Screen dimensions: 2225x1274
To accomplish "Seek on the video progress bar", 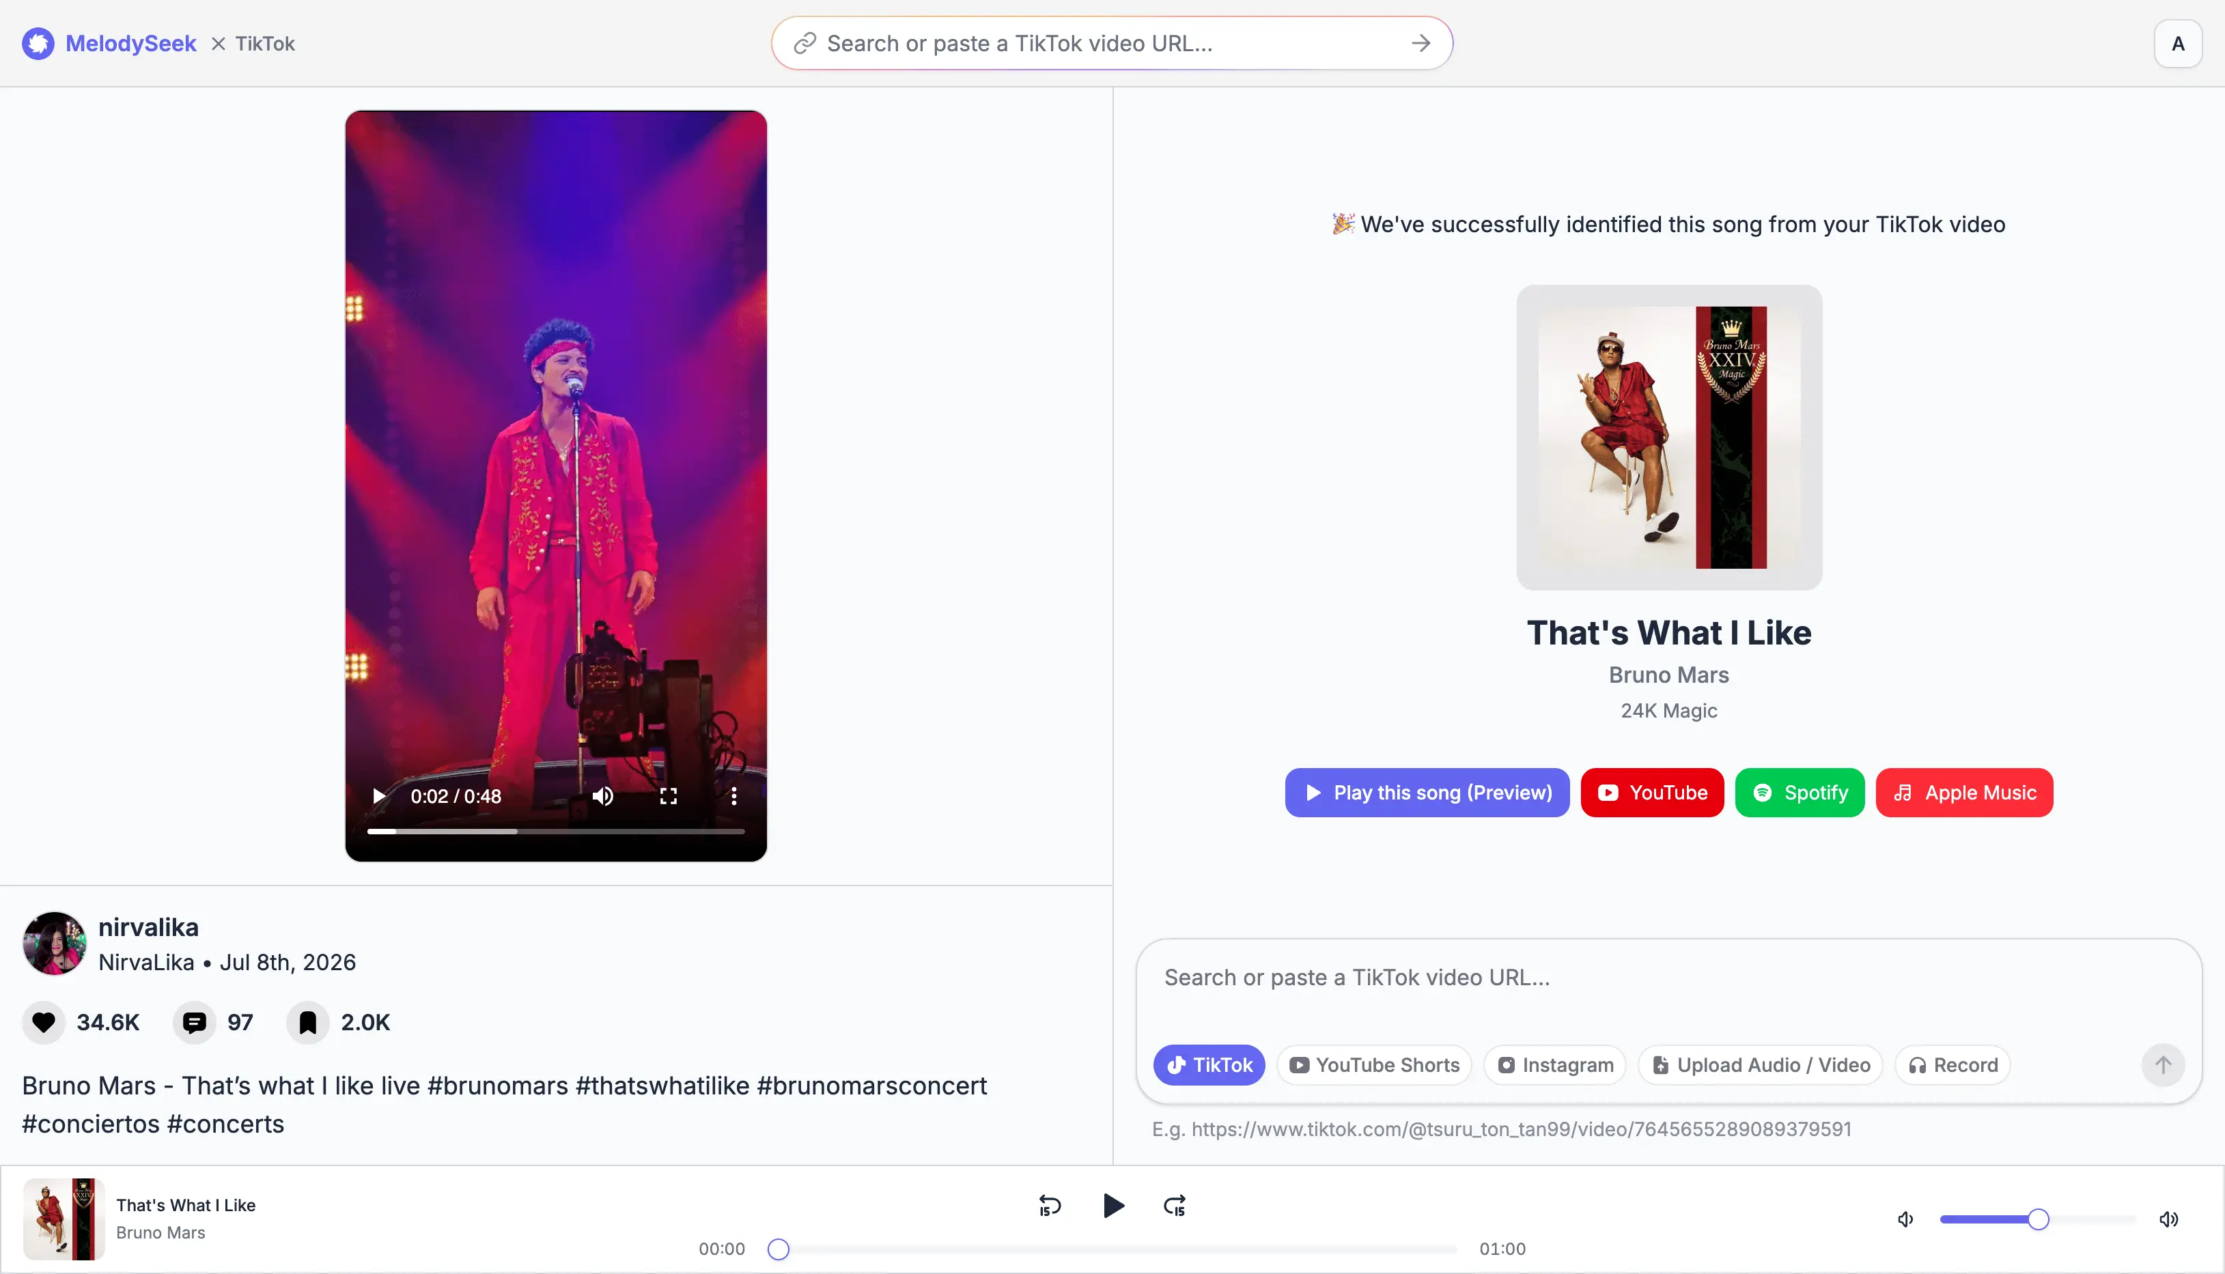I will (x=556, y=832).
